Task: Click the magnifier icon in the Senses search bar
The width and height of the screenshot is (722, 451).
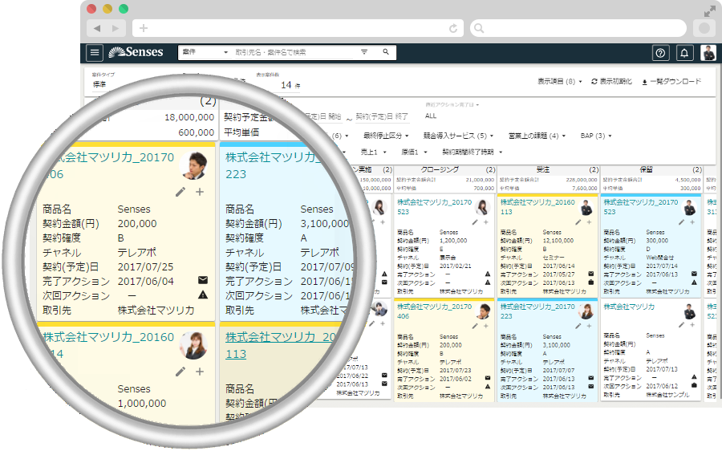Action: [386, 52]
